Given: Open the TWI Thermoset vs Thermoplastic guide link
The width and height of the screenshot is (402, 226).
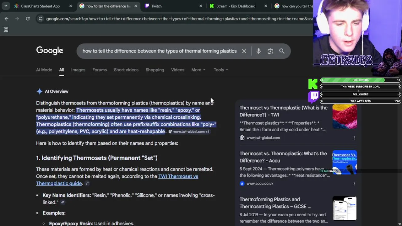Looking at the screenshot, I should click(117, 180).
